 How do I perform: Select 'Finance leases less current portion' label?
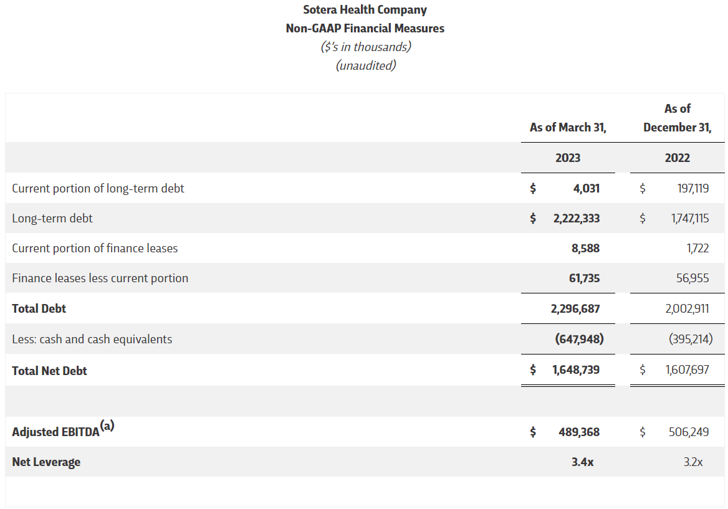point(100,278)
